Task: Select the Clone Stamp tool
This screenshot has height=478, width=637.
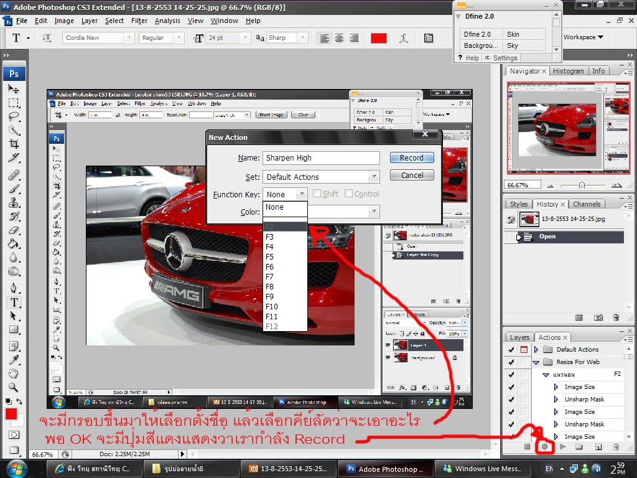Action: (14, 202)
